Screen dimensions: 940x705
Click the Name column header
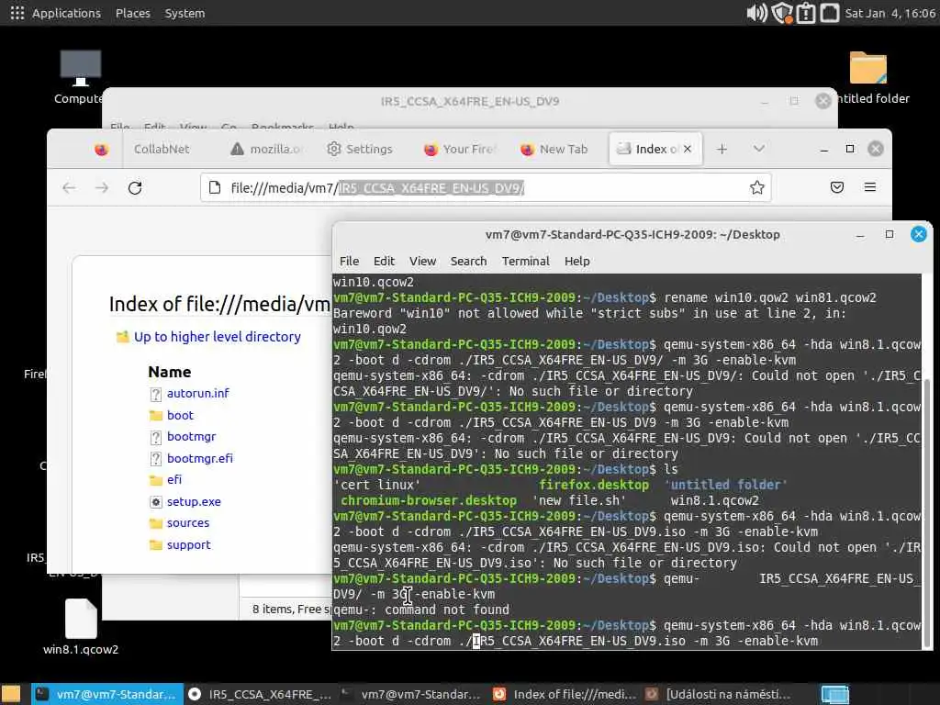[170, 372]
